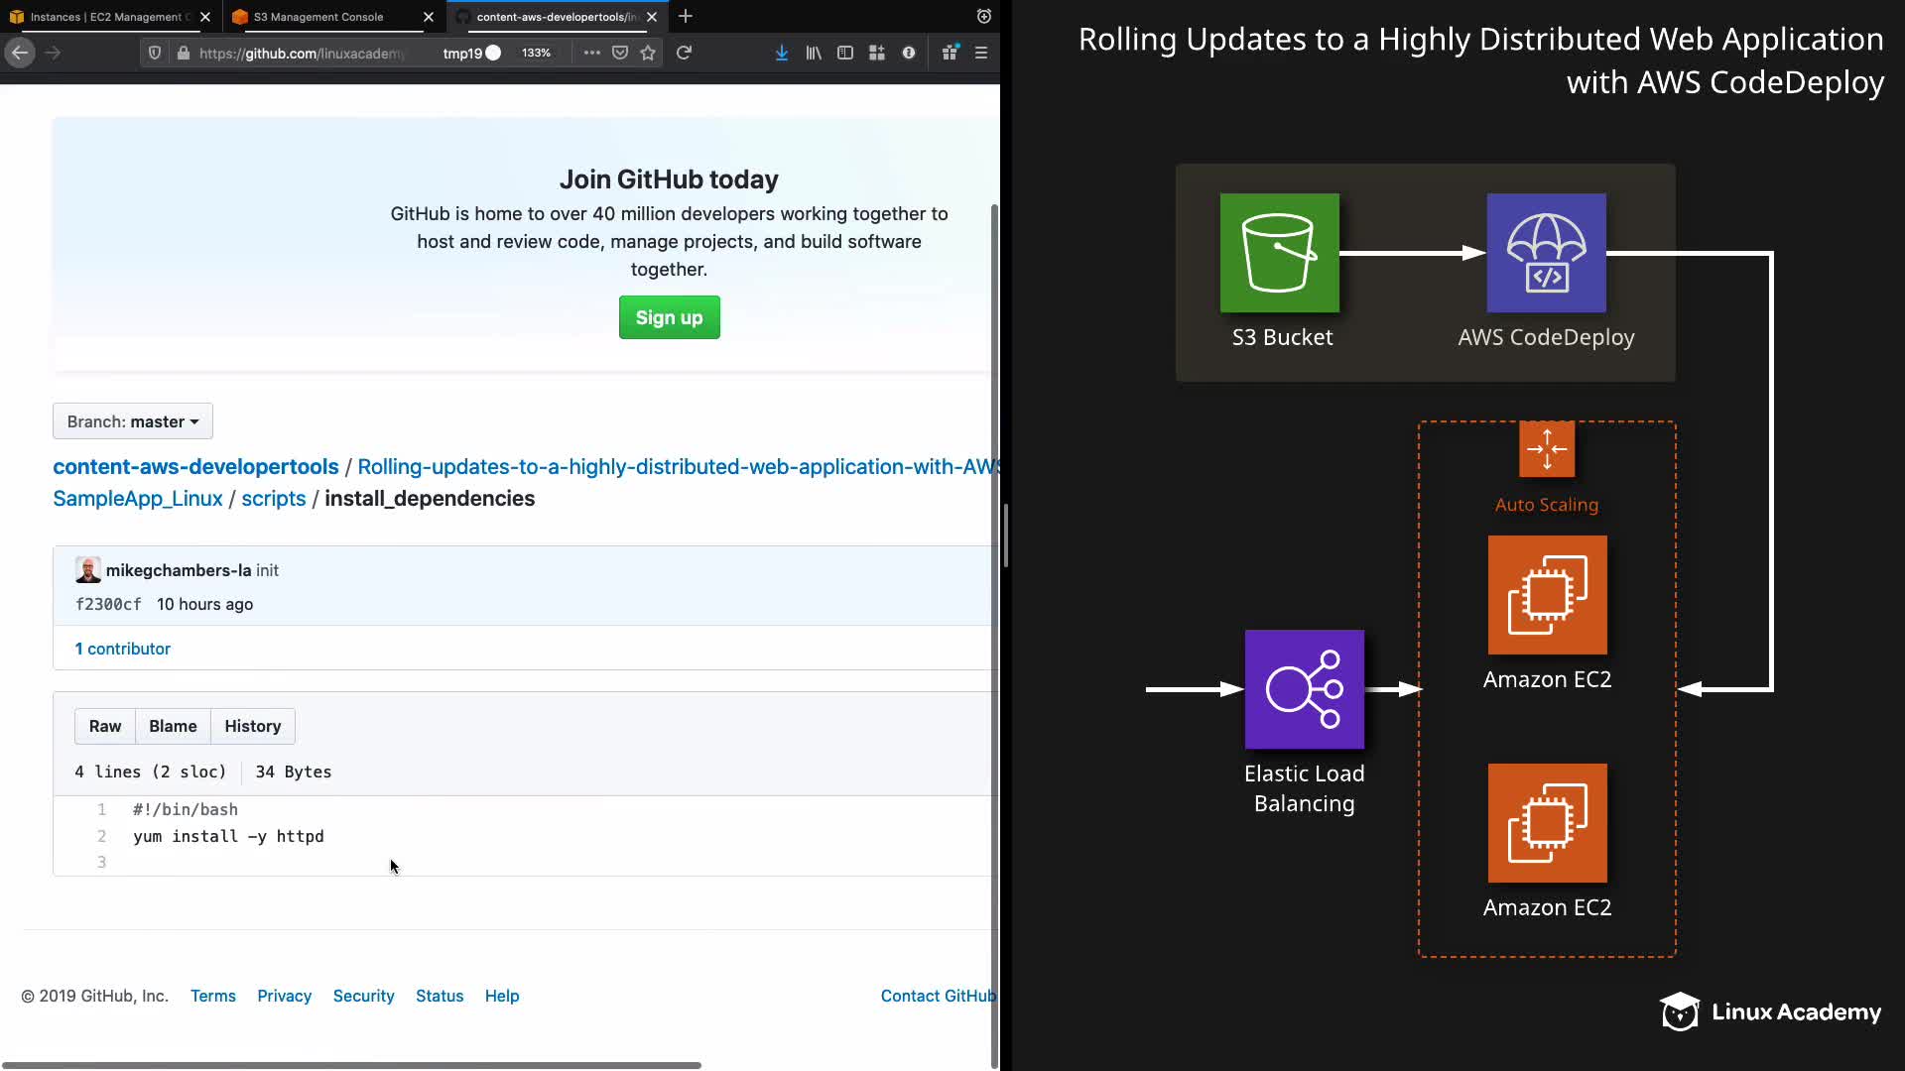Save page to Pocket icon
The height and width of the screenshot is (1071, 1905).
(x=620, y=53)
